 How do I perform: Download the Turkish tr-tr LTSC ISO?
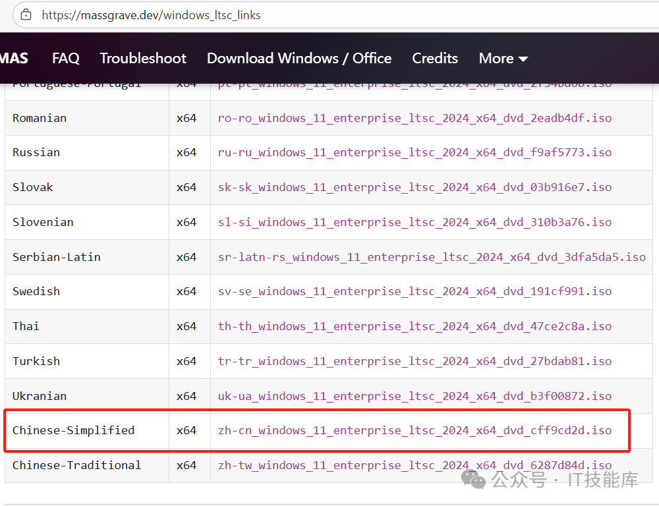415,361
